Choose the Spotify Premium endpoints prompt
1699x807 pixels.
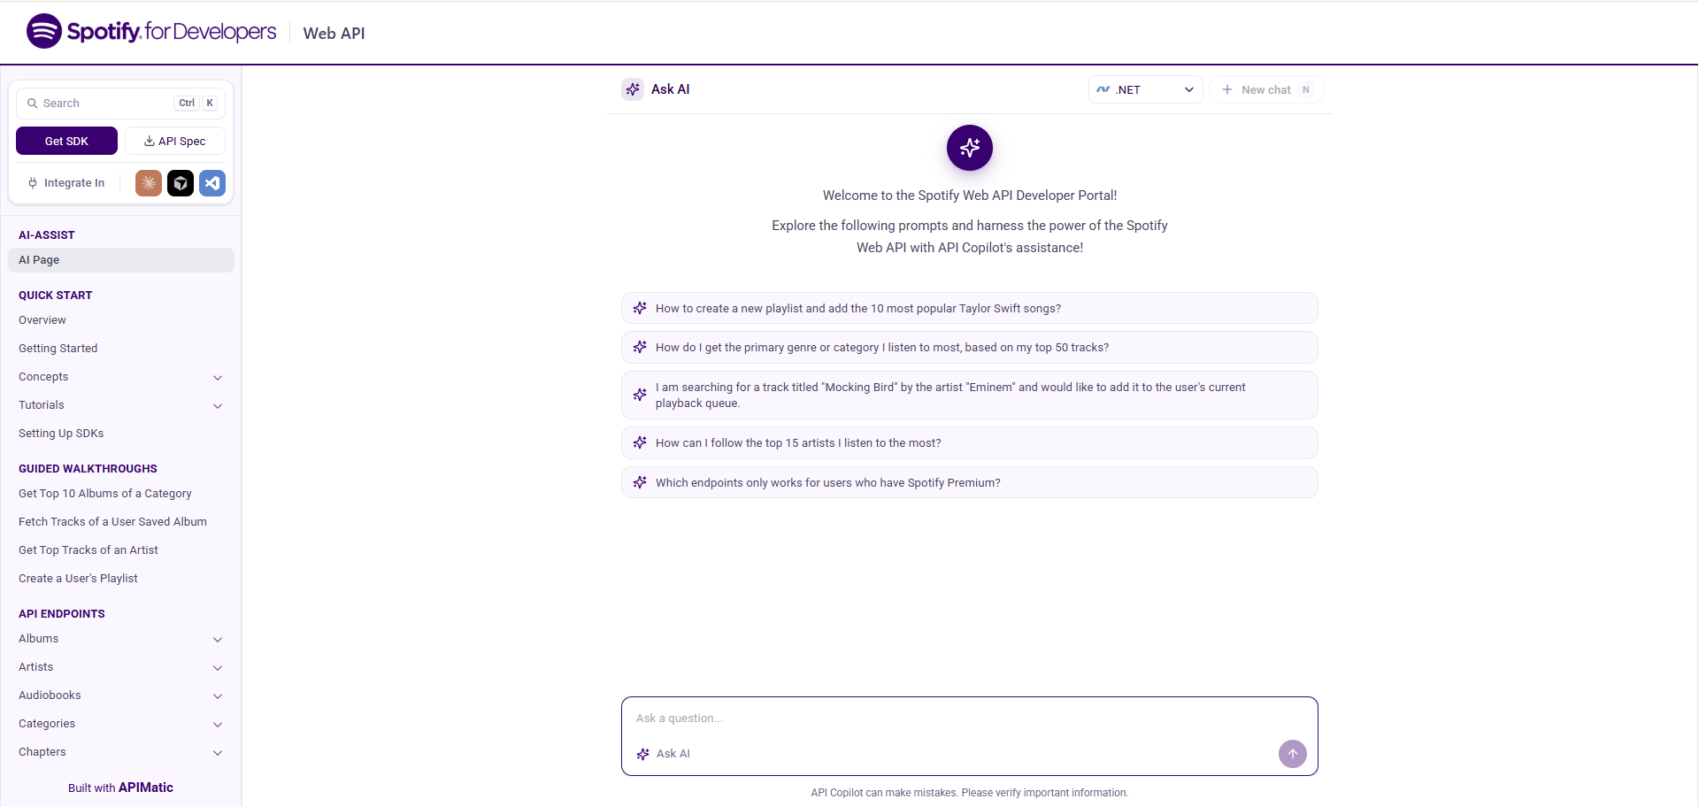click(x=970, y=482)
